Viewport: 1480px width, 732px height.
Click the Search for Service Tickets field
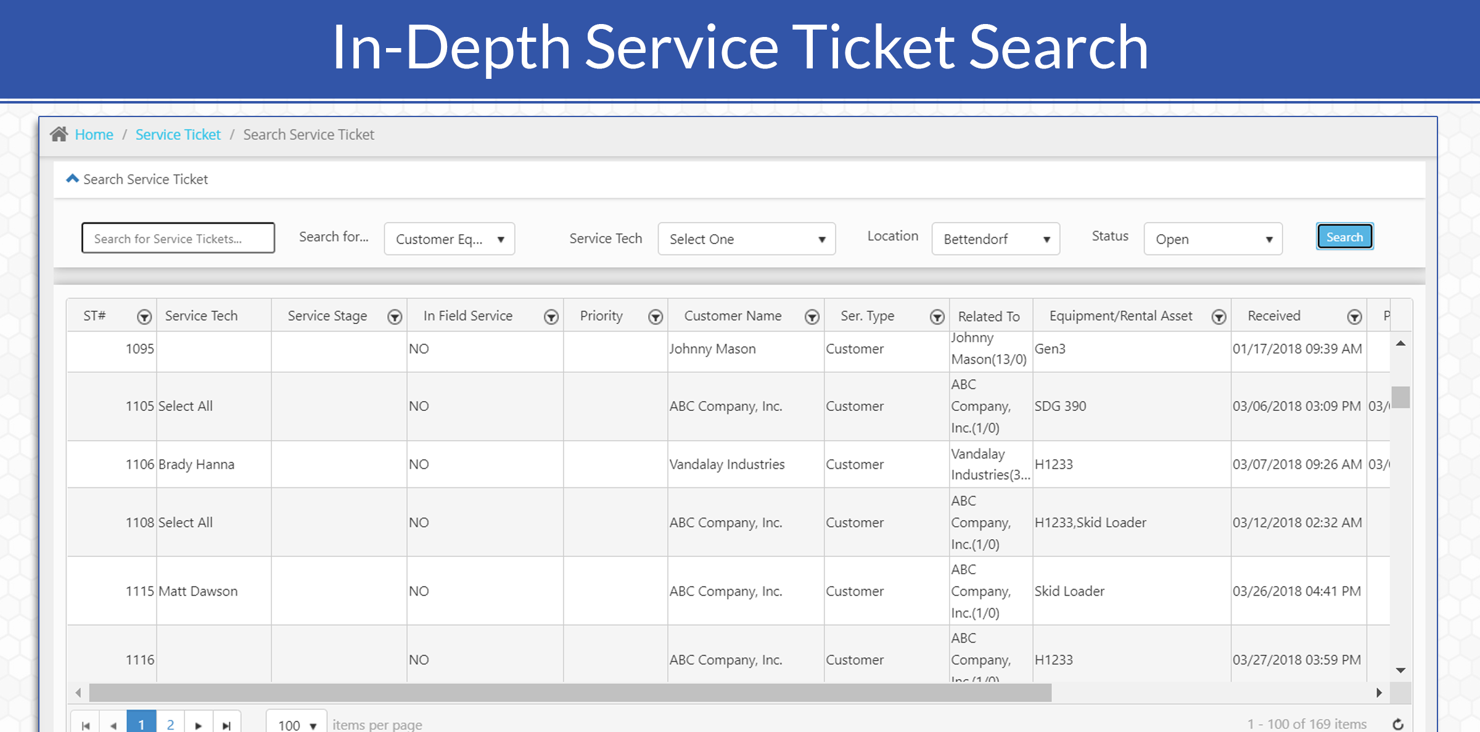click(178, 238)
